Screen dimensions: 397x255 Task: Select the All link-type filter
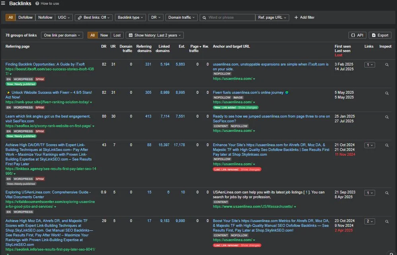[x=10, y=17]
